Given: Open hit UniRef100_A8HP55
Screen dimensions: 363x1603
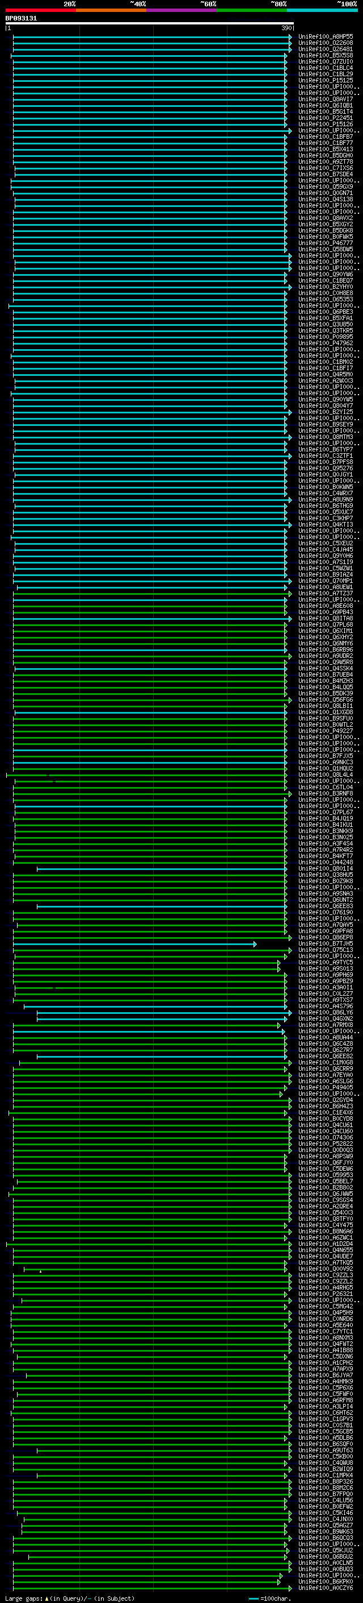Looking at the screenshot, I should (326, 37).
